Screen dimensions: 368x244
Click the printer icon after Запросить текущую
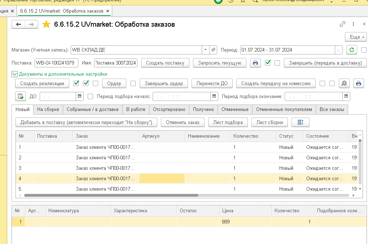(255, 63)
